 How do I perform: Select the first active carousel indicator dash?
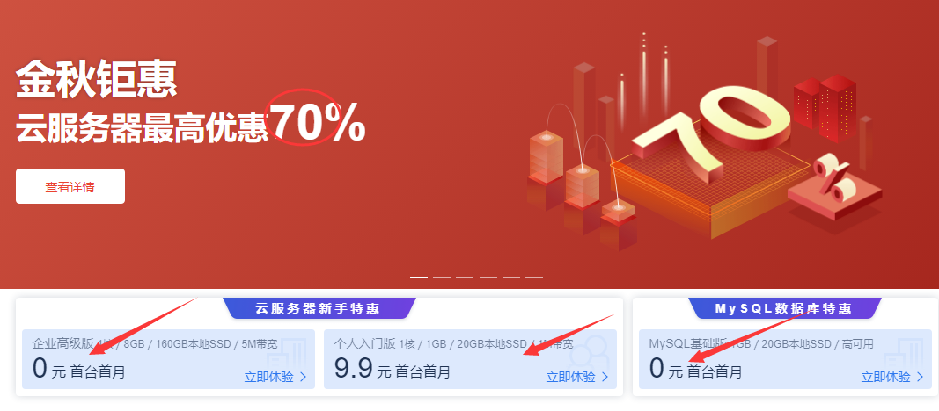pyautogui.click(x=419, y=278)
